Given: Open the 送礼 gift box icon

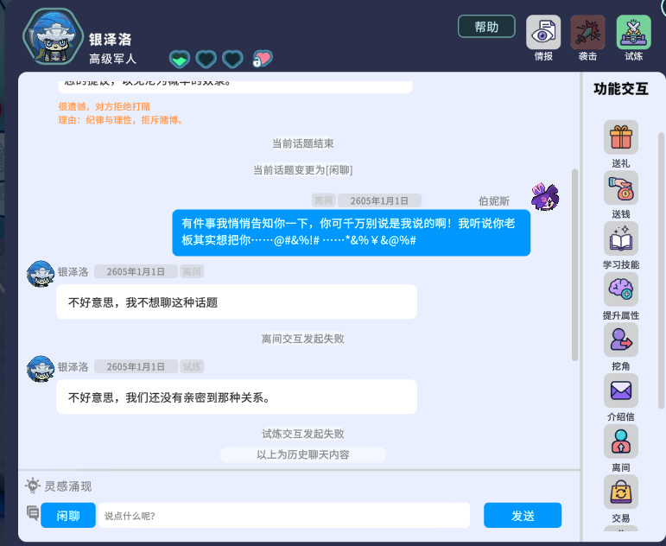Looking at the screenshot, I should (621, 137).
